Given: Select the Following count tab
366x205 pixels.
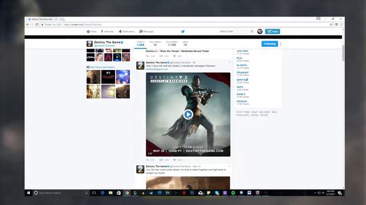Looking at the screenshot, I should [x=155, y=44].
